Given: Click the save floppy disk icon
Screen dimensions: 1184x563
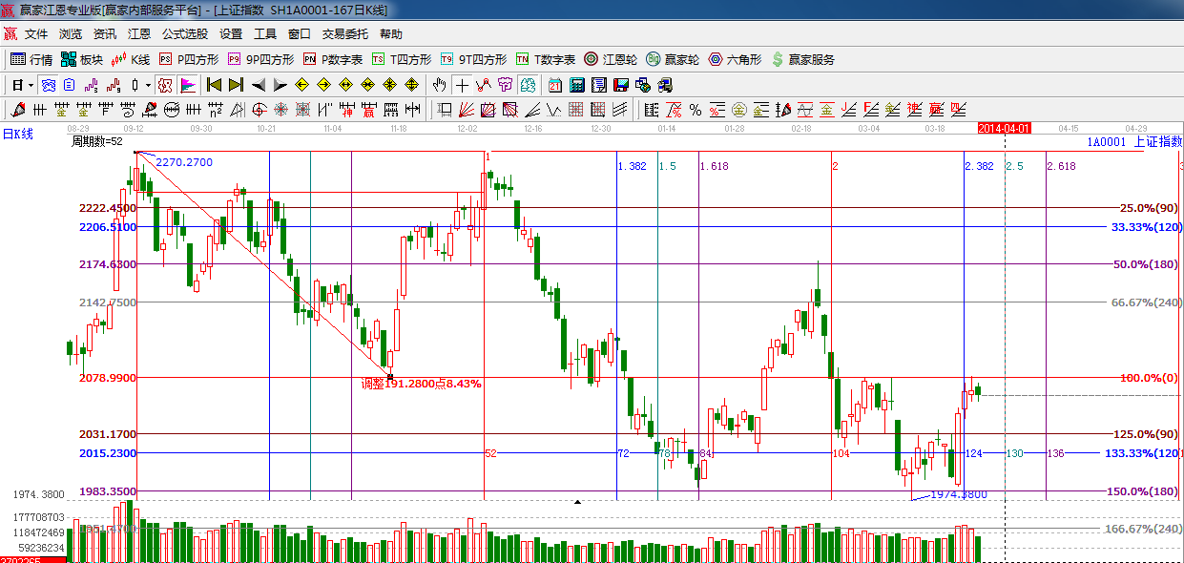Looking at the screenshot, I should click(621, 85).
